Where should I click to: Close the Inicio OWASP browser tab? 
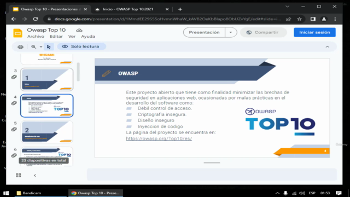(x=167, y=9)
